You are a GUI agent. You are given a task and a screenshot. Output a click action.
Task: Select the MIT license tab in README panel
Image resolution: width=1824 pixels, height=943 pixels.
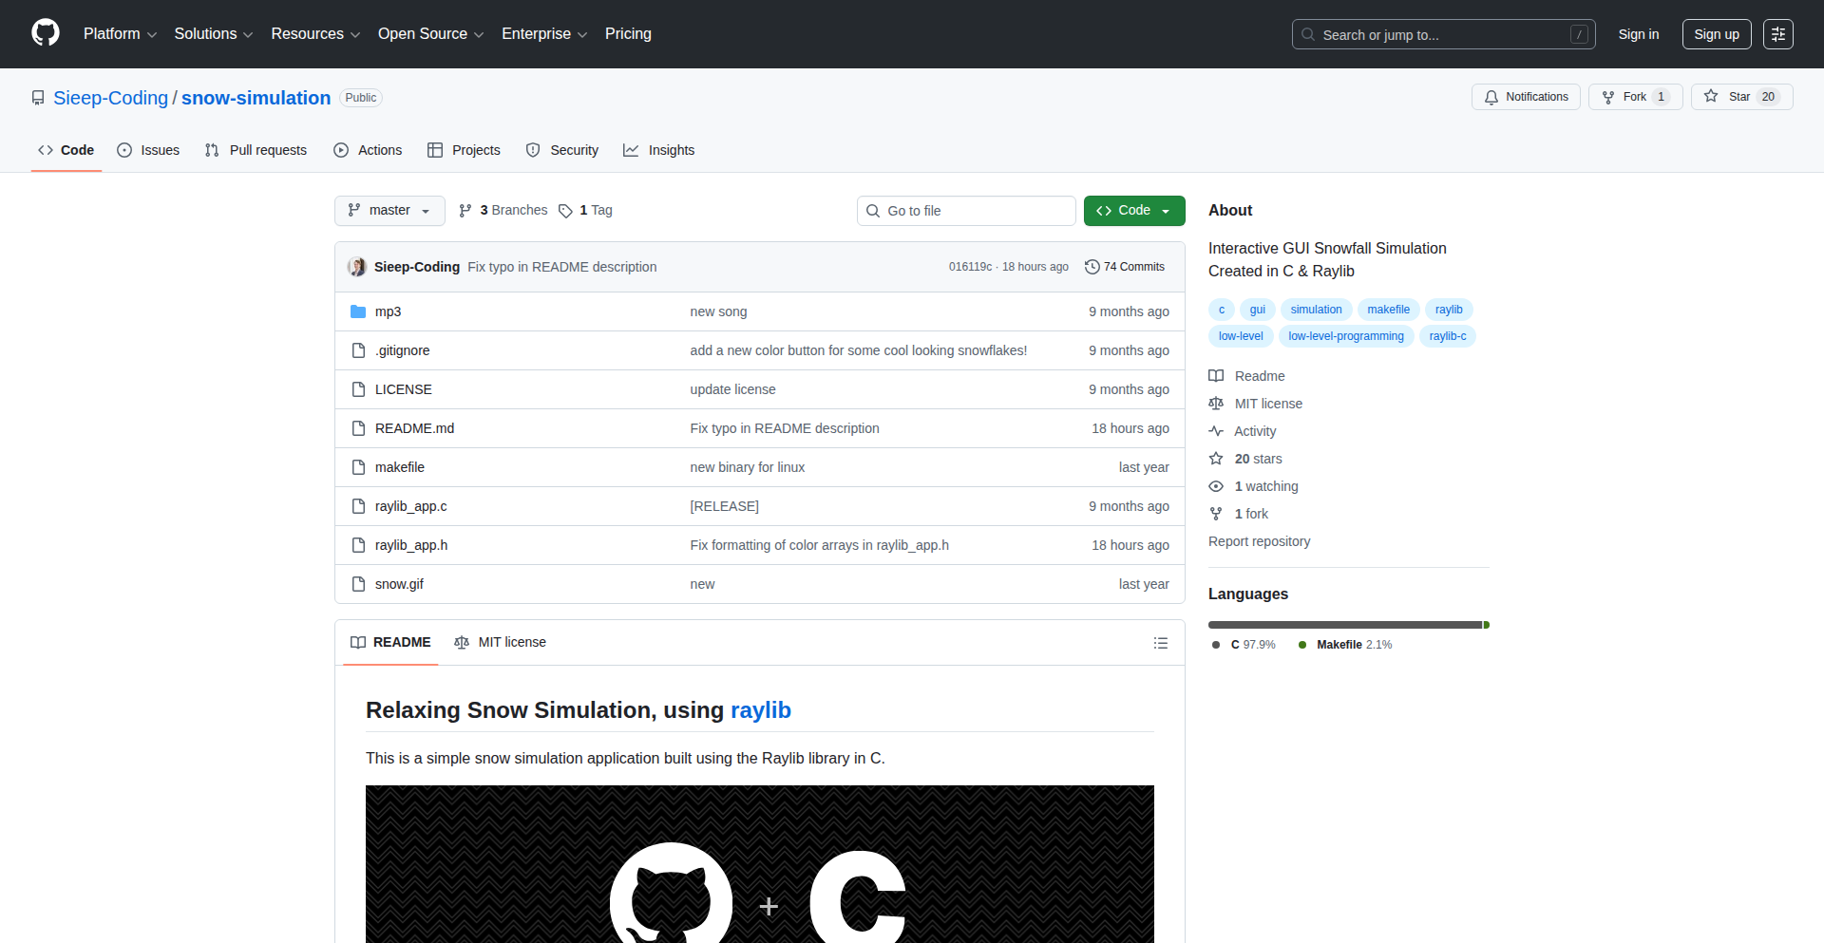coord(501,643)
